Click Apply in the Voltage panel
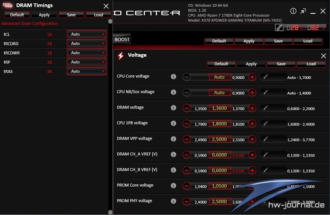 [x=251, y=64]
